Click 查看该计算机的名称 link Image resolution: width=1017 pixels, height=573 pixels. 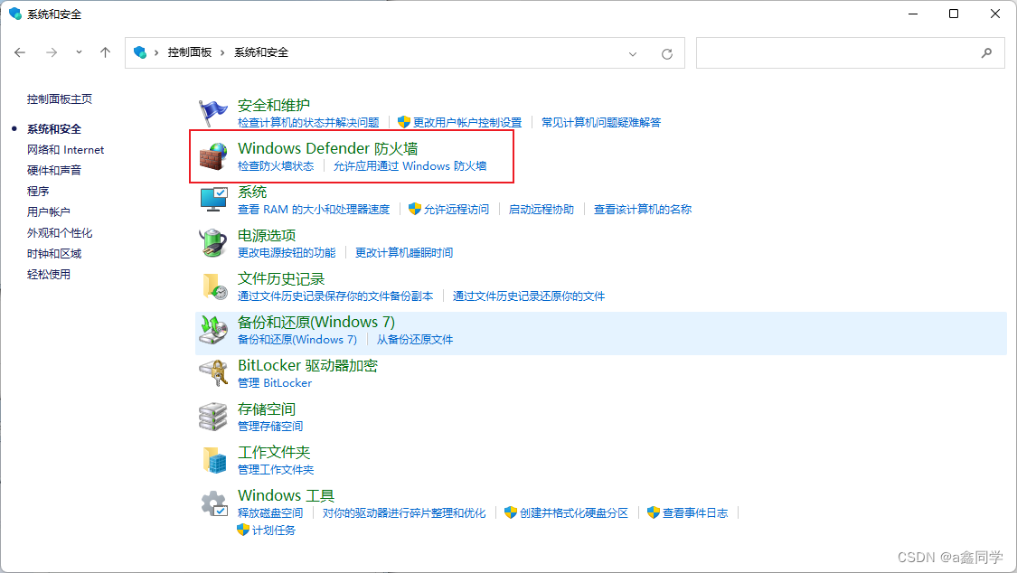(643, 210)
